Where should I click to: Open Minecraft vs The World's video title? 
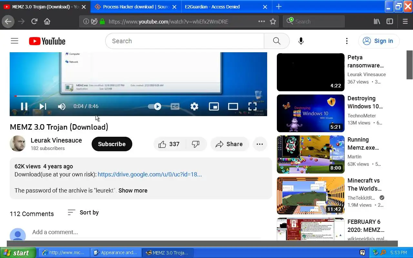364,184
